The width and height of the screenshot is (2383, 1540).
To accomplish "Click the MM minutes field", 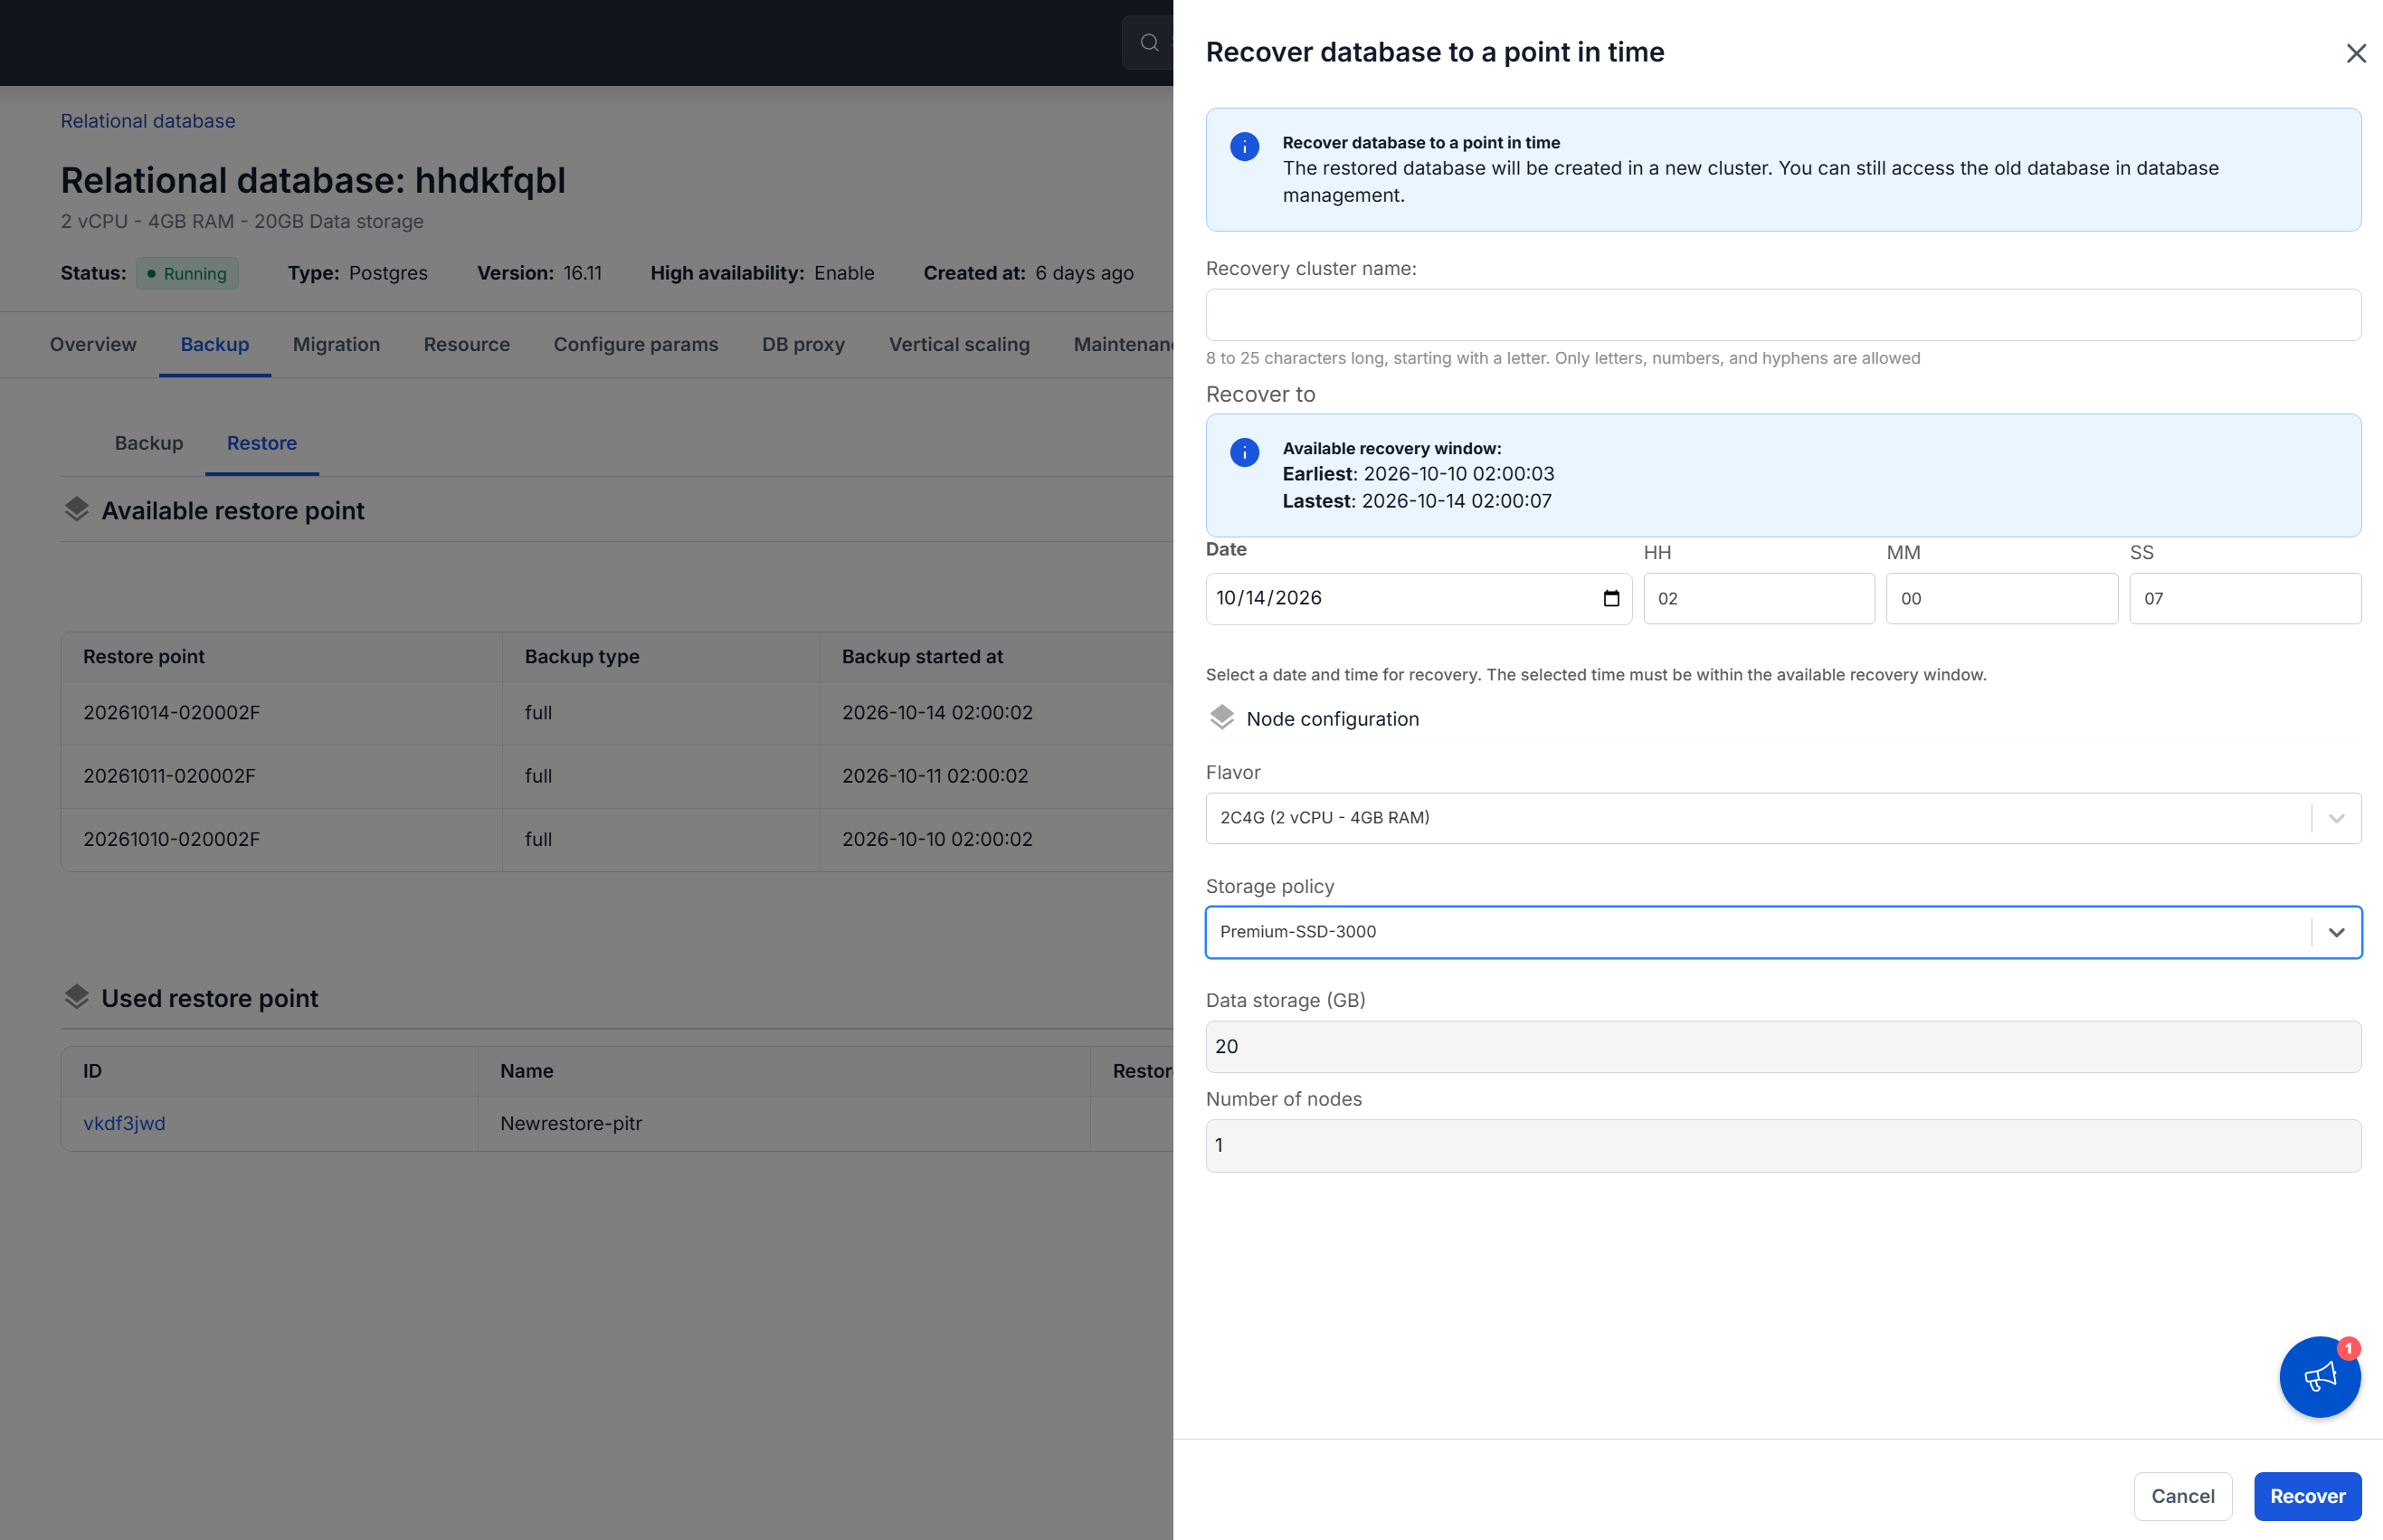I will [x=2002, y=598].
